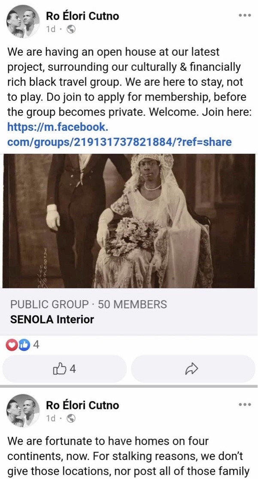Viewport: 258px width, 479px height.
Task: Open the vintage wedding photo preview
Action: click(x=129, y=221)
